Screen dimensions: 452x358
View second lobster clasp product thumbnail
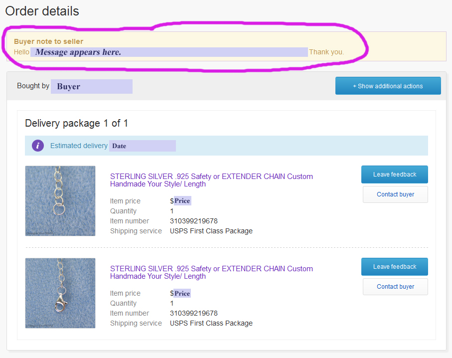(x=60, y=293)
